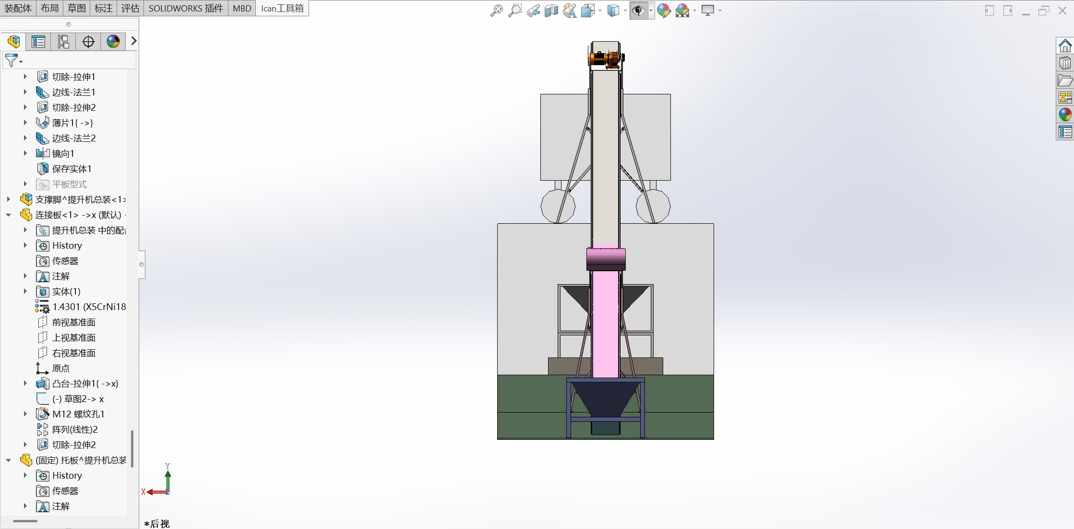Activate the Section View tool
Screen dimensions: 1074x529
coord(551,10)
